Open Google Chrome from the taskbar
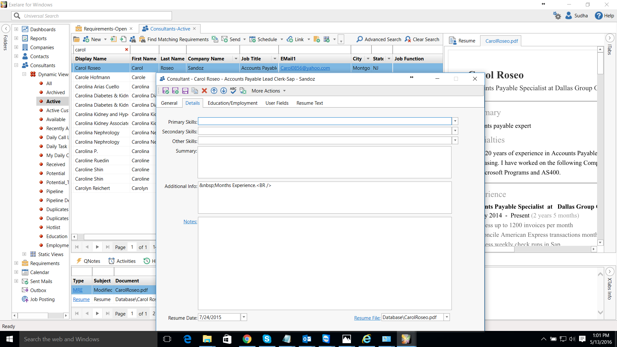 point(247,339)
